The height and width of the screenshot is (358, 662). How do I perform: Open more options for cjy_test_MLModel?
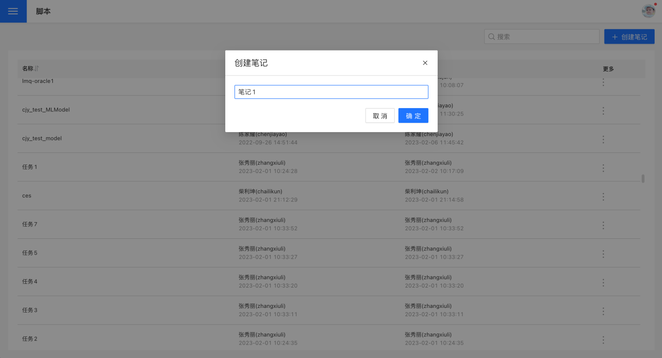[x=603, y=111]
